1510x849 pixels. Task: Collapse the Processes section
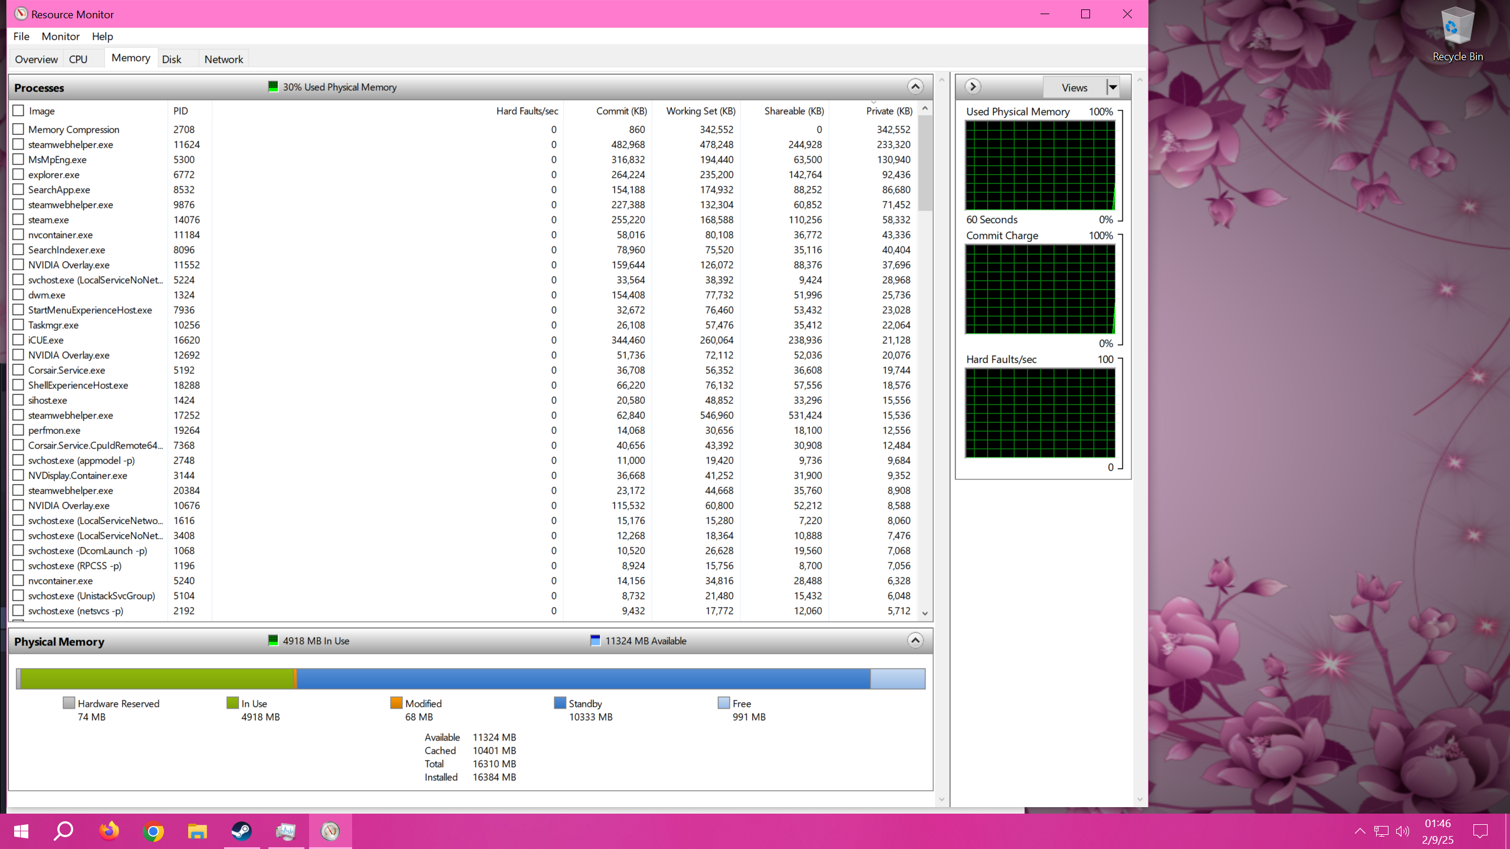[x=915, y=87]
